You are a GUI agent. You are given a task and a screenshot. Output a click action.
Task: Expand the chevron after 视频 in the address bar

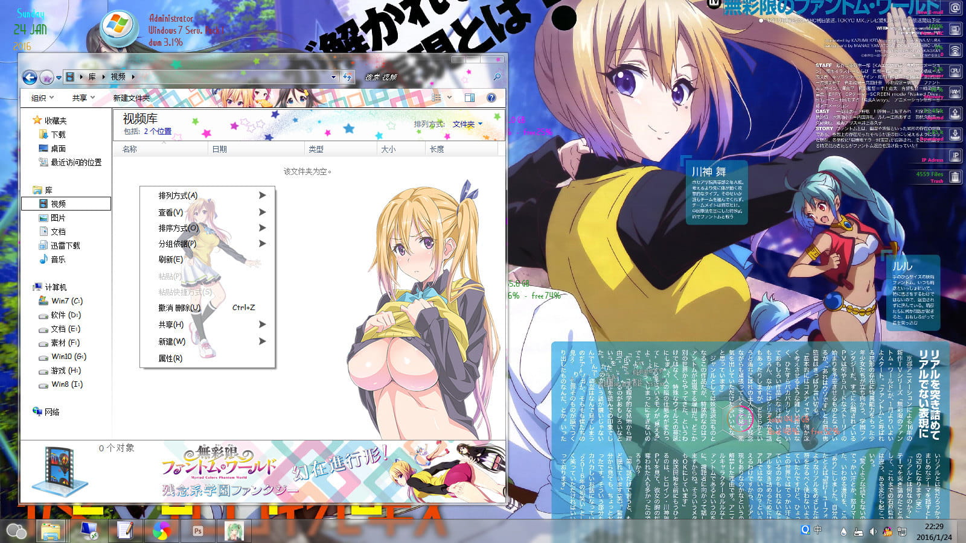(x=133, y=77)
